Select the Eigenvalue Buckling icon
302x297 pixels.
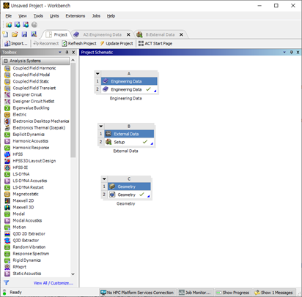(x=7, y=108)
